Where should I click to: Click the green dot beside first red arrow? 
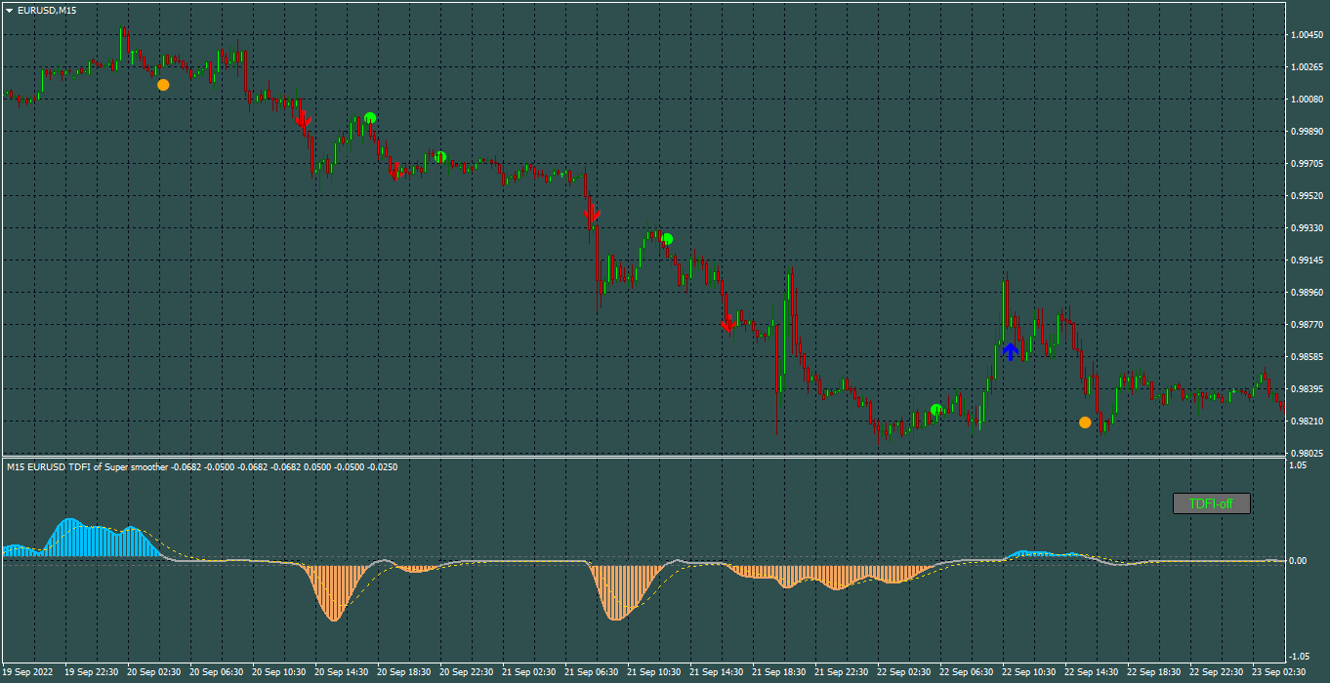(370, 118)
